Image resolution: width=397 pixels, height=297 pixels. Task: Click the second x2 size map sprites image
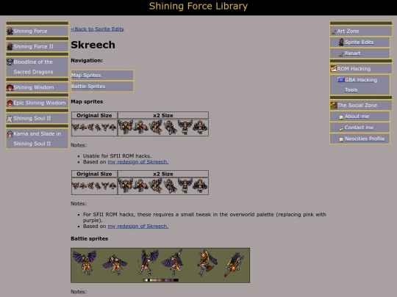tap(163, 186)
